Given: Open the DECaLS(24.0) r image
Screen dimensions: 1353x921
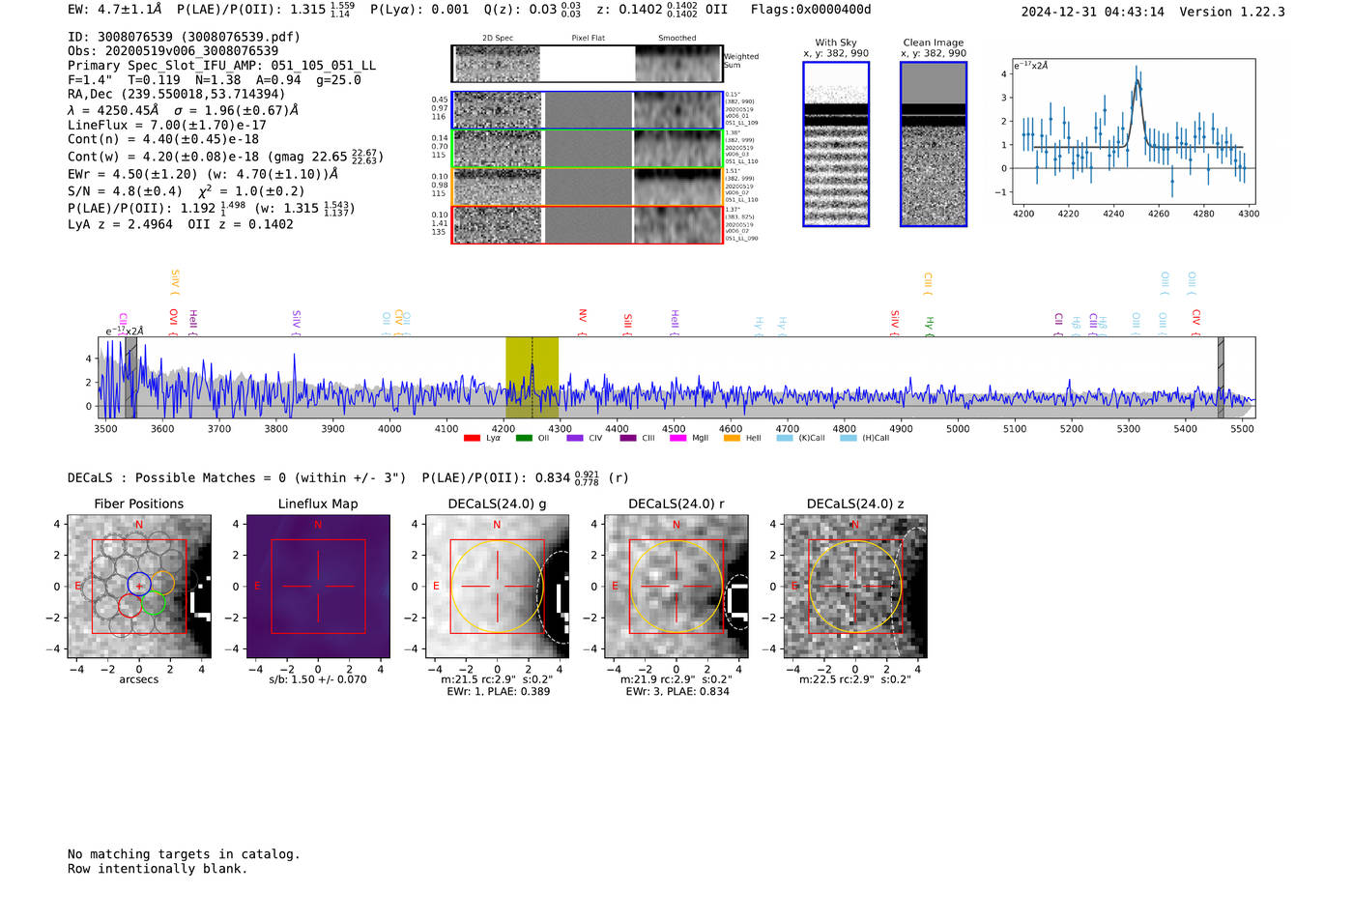Looking at the screenshot, I should (676, 587).
